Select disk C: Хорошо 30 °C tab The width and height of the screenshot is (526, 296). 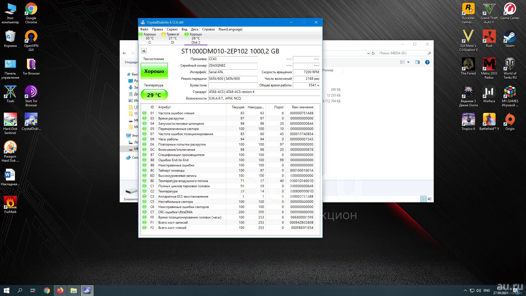click(150, 38)
